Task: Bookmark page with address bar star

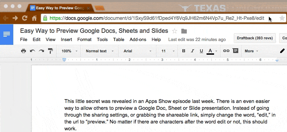Action: (x=282, y=18)
